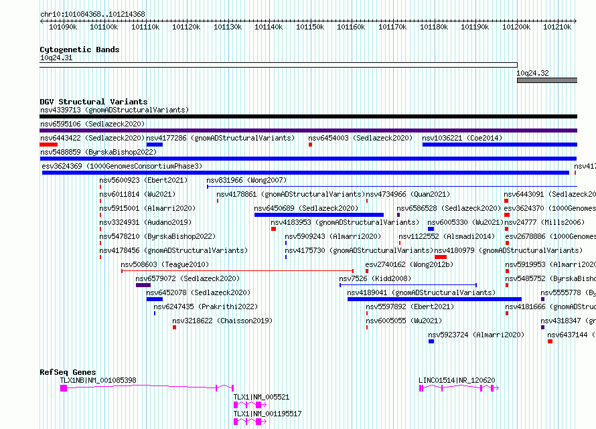This screenshot has height=429, width=596.
Task: Open nsv4175730 gnomAD variant label
Action: point(359,251)
